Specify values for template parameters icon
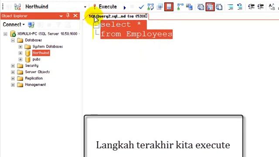279x157 pixels. point(272,7)
